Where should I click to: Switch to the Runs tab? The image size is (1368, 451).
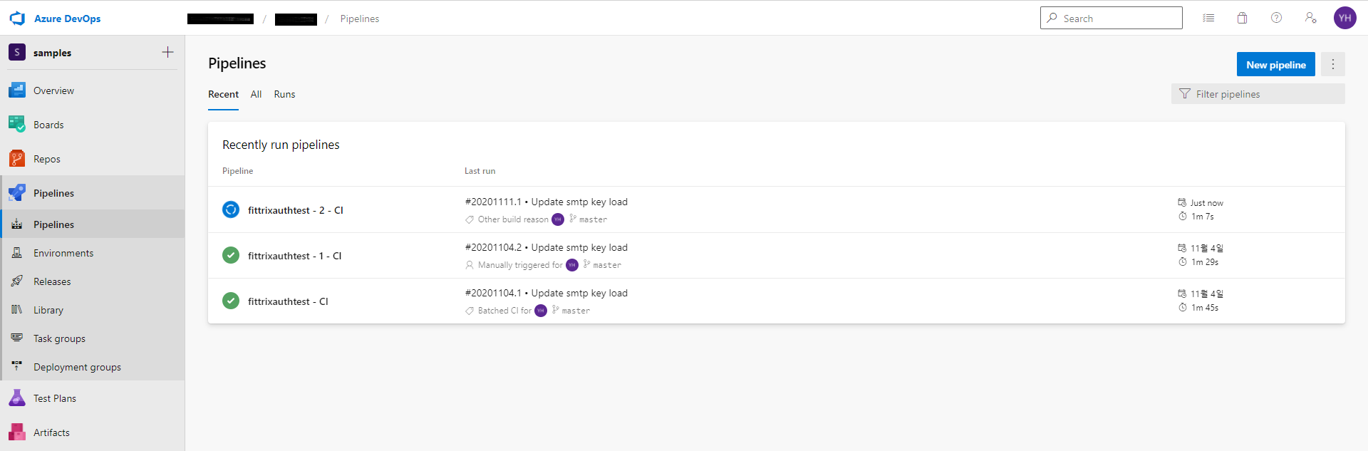(x=284, y=94)
